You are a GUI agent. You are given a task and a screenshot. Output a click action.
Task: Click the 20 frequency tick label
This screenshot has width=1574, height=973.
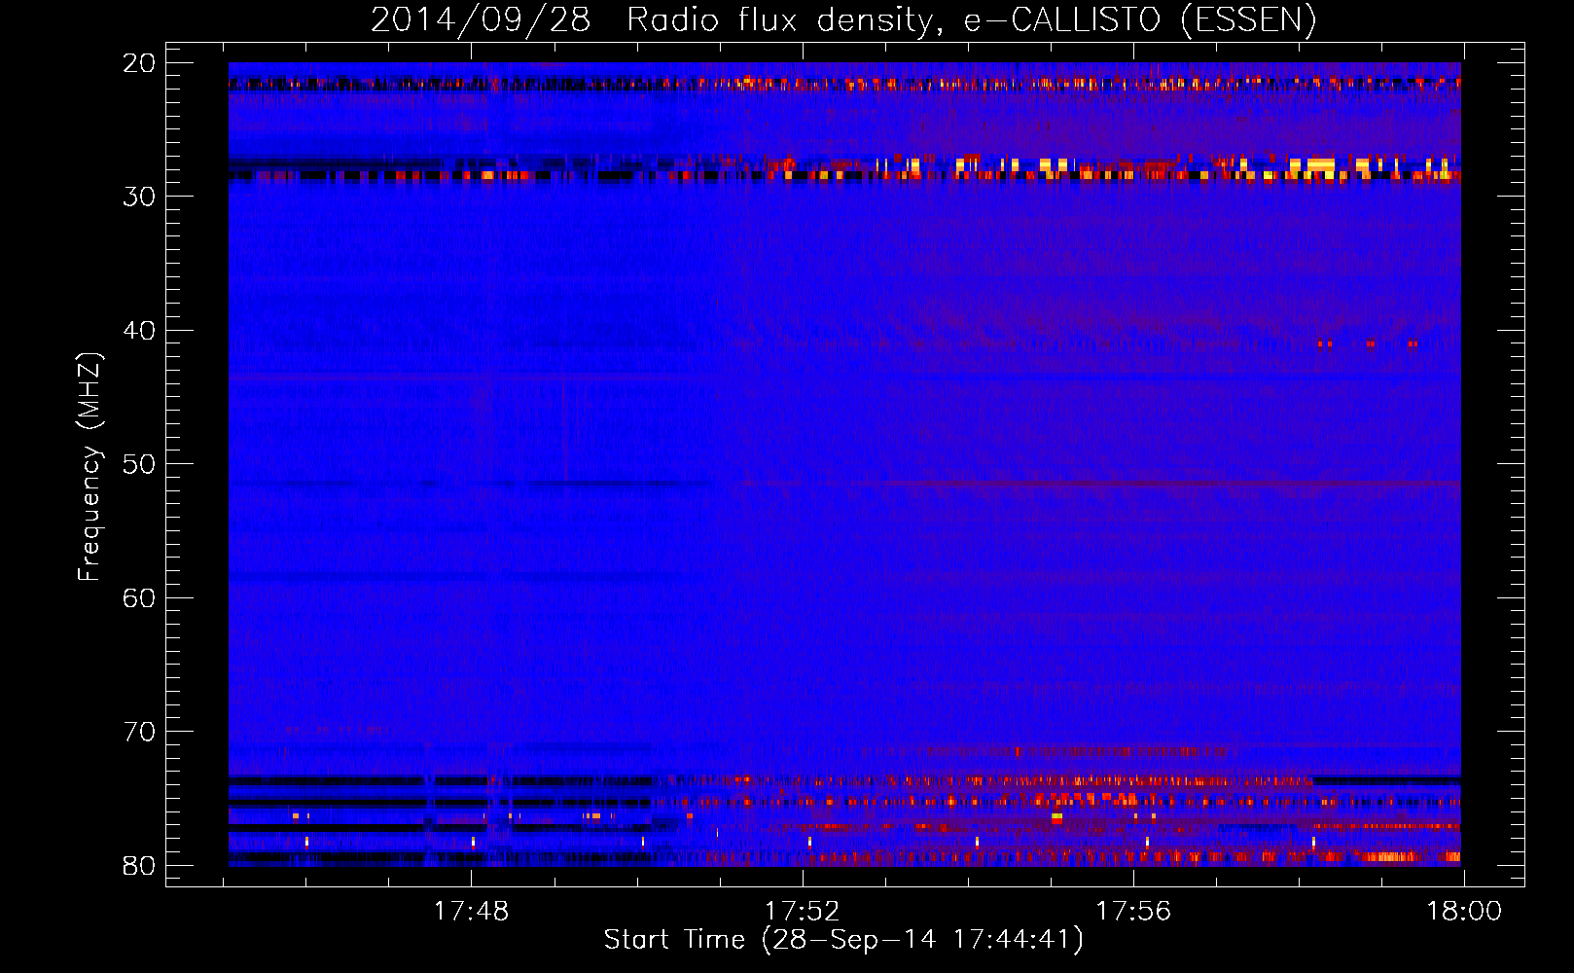pyautogui.click(x=140, y=63)
